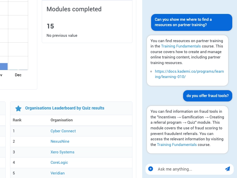Click the plus icon in chat input
The width and height of the screenshot is (237, 178).
(x=150, y=169)
